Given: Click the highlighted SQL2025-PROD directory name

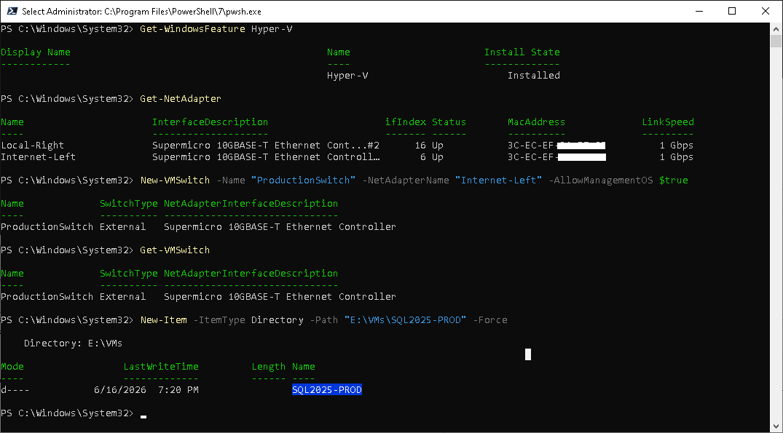Looking at the screenshot, I should coord(326,389).
